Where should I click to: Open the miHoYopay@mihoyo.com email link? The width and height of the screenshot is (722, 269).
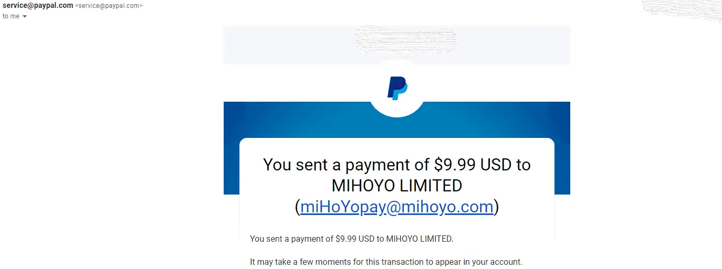[x=397, y=207]
